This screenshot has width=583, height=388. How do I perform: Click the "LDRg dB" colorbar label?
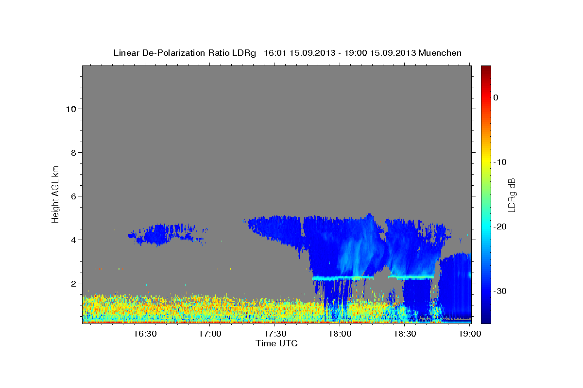(x=512, y=195)
